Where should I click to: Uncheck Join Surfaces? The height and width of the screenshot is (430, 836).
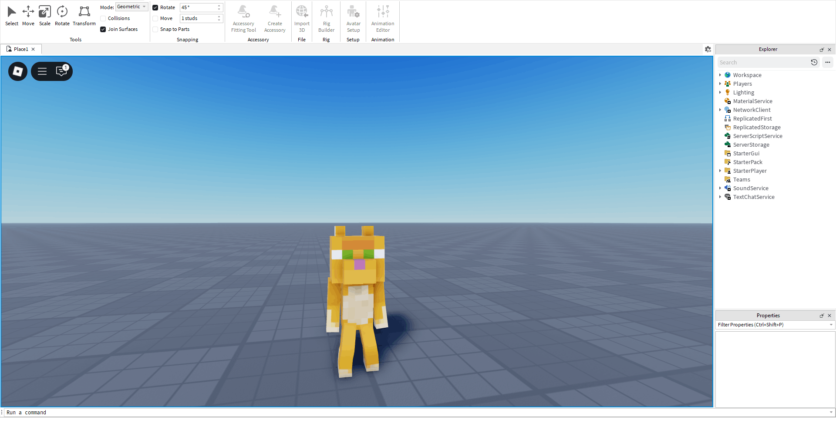[103, 29]
